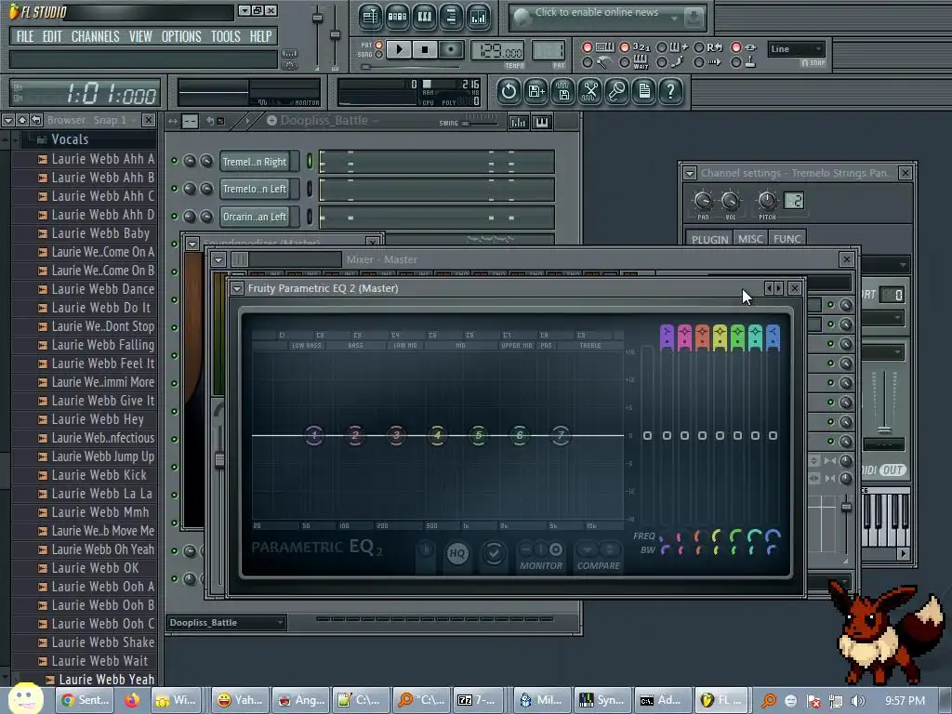Select the Tremelo..n Left channel button
The height and width of the screenshot is (714, 952).
point(255,189)
